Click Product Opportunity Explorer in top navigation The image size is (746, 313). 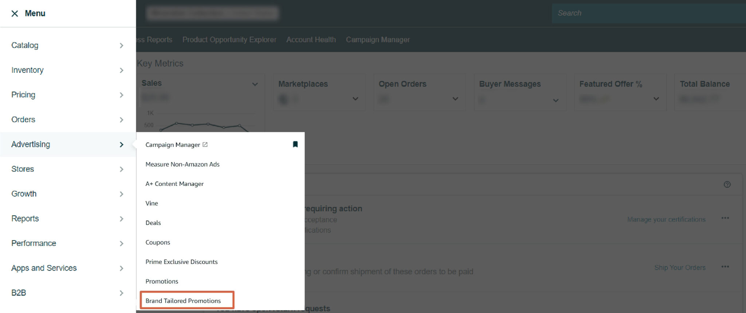pyautogui.click(x=229, y=40)
